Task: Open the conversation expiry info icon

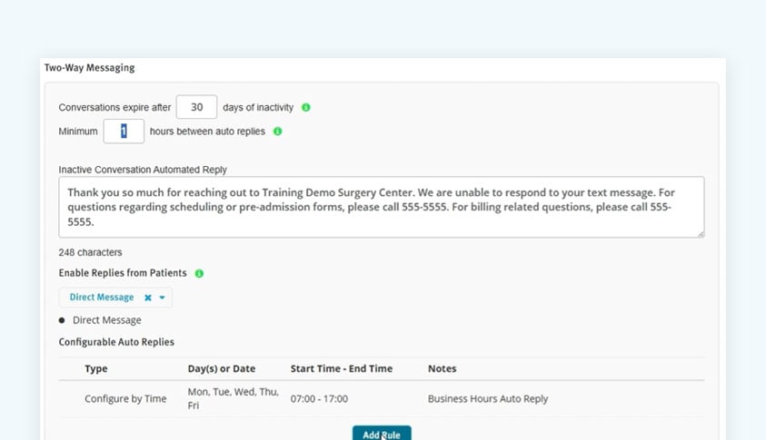Action: 306,107
